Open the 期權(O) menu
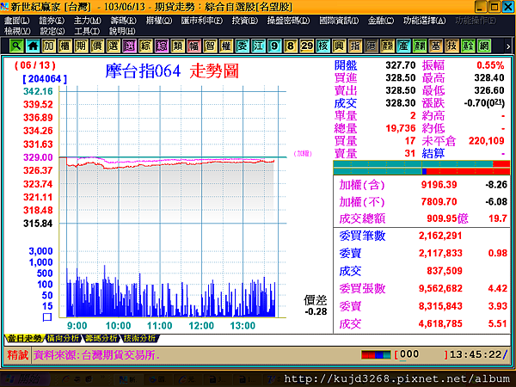Image resolution: width=516 pixels, height=387 pixels. [x=159, y=21]
